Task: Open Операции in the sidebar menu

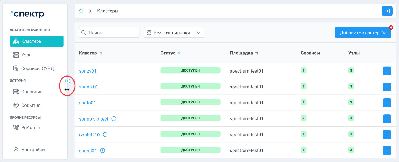Action: 32,92
